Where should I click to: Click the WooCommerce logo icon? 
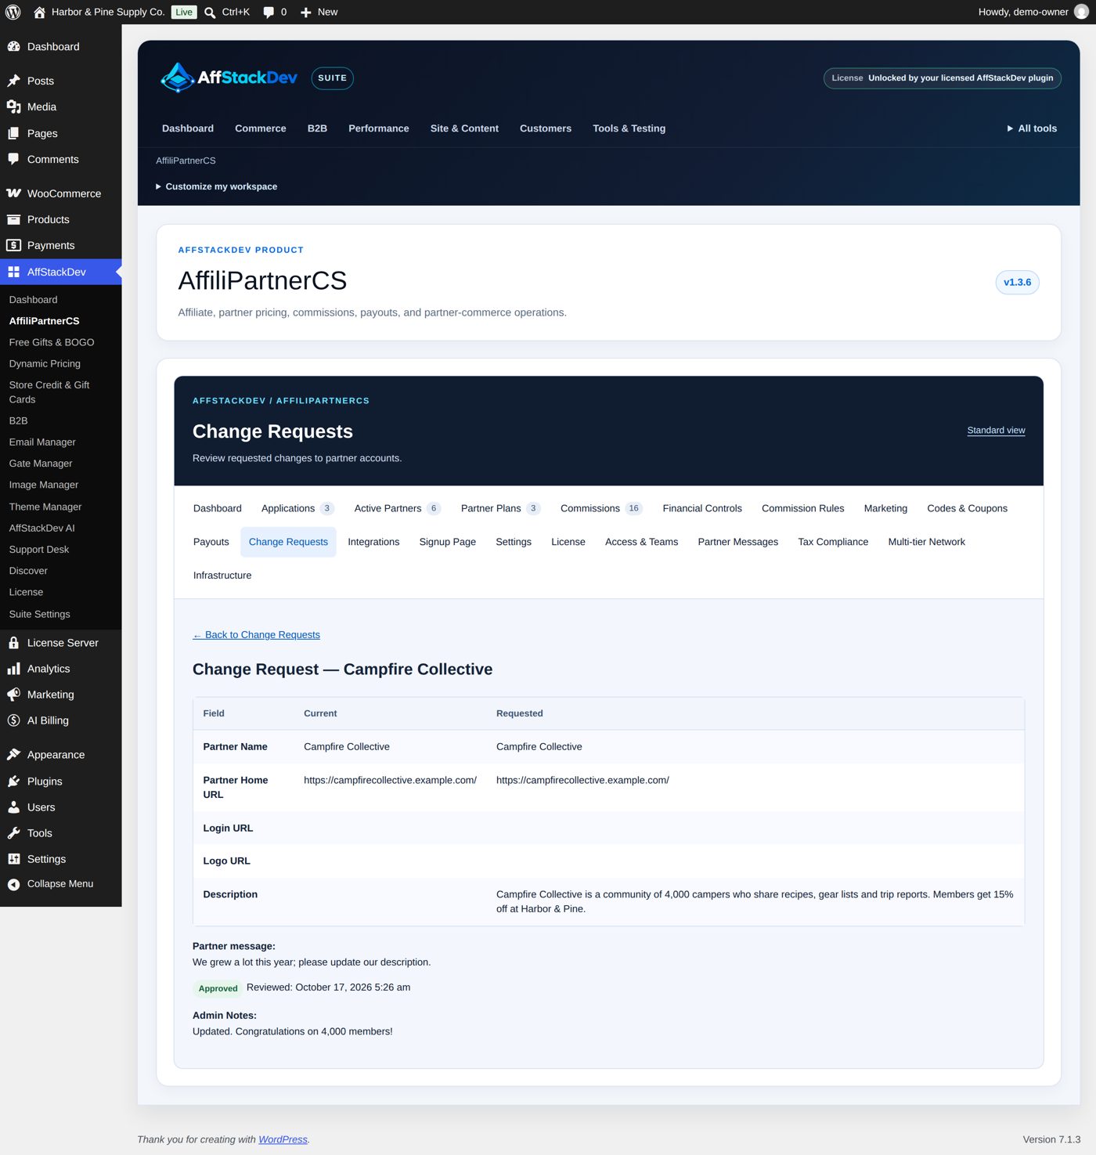pyautogui.click(x=13, y=193)
